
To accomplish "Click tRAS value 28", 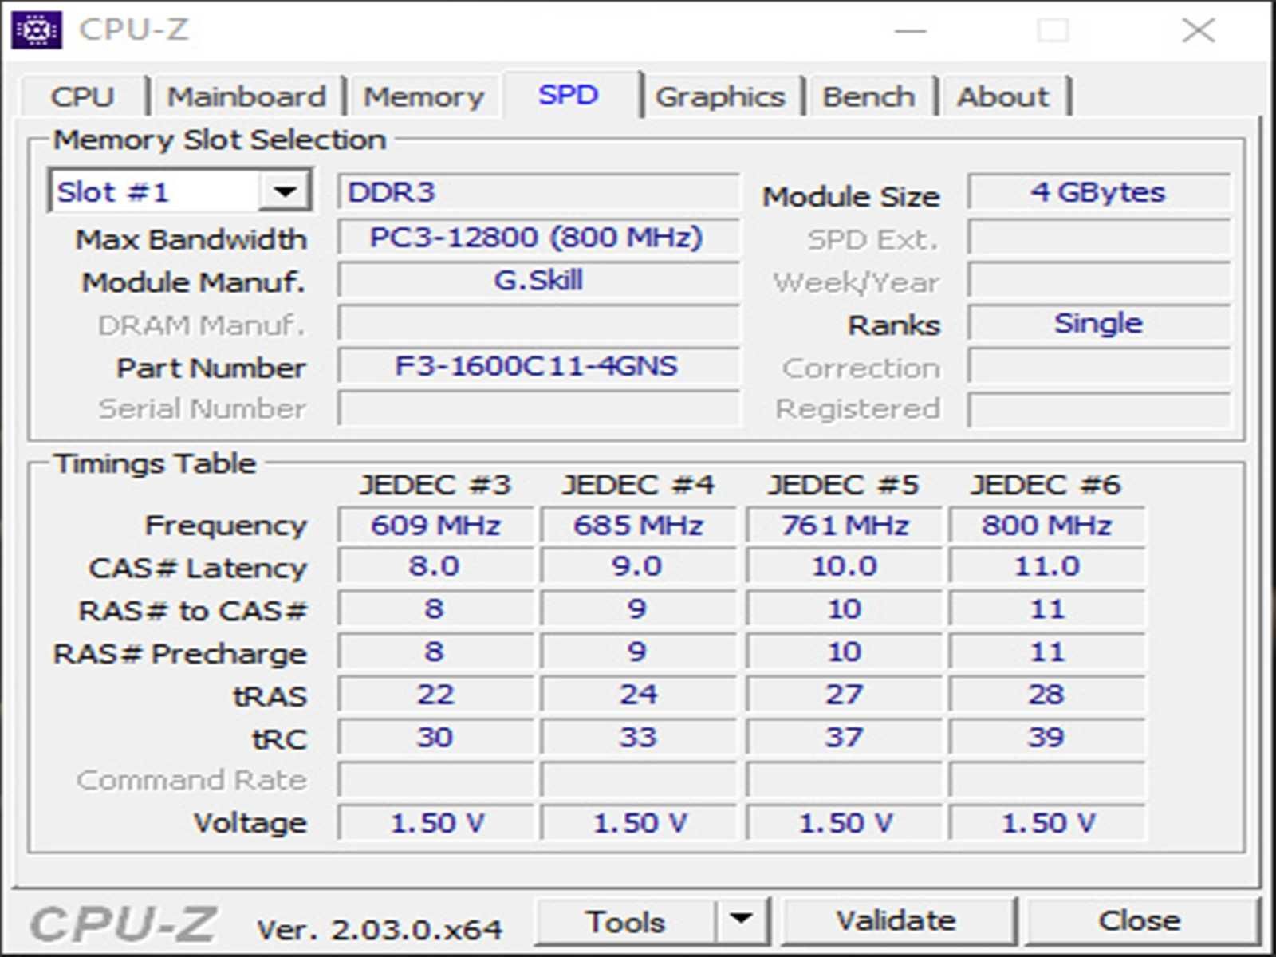I will 1046,694.
